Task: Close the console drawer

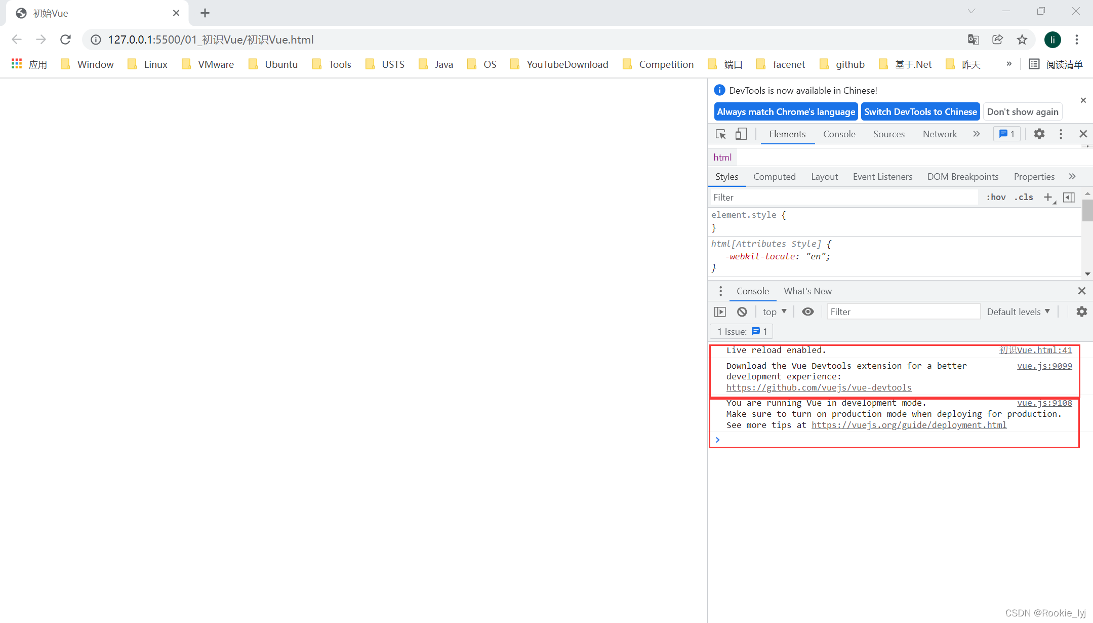Action: (x=1082, y=291)
